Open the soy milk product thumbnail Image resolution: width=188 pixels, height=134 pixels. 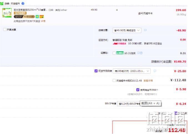(x=7, y=13)
